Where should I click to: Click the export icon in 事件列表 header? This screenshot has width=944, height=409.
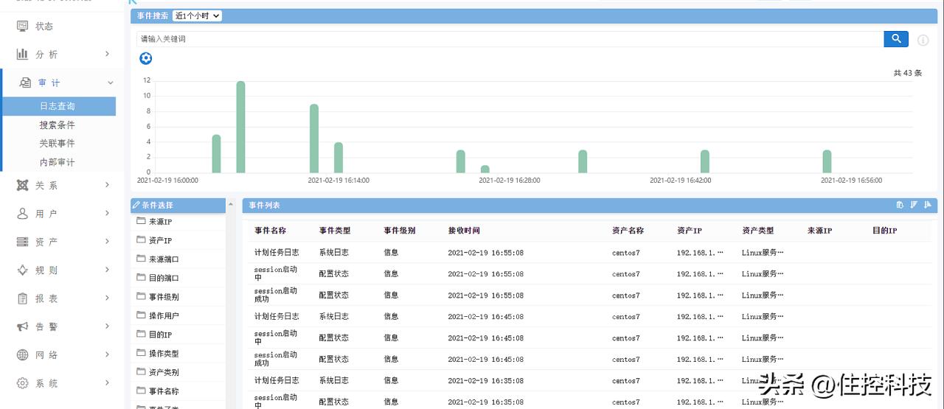tap(900, 205)
